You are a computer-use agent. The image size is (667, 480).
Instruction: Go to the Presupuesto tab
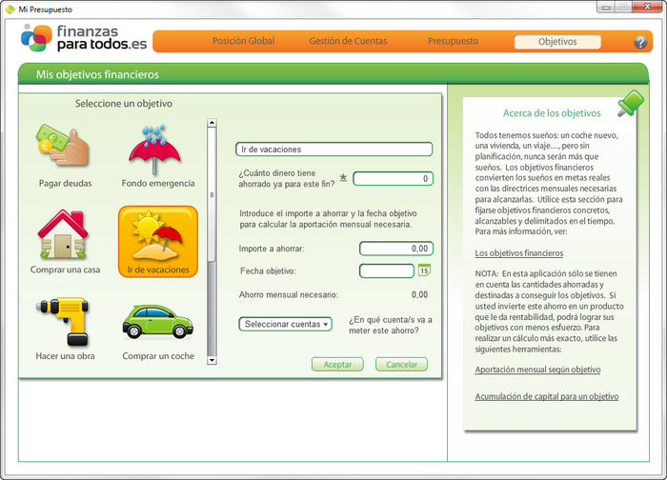[x=453, y=42]
